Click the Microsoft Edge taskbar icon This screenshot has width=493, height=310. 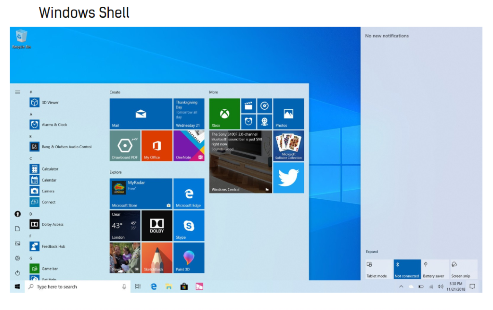click(154, 286)
